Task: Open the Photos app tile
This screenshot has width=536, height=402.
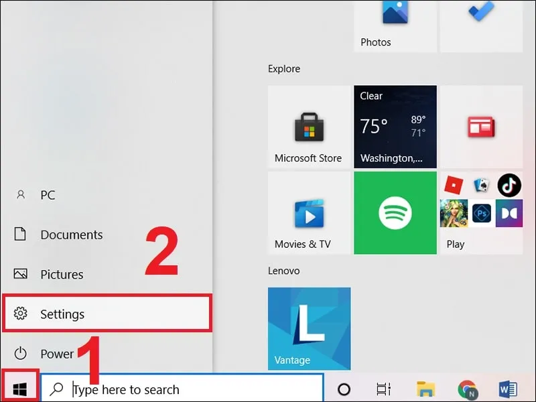Action: (395, 21)
